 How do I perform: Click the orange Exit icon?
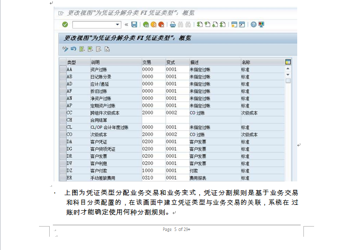153,24
